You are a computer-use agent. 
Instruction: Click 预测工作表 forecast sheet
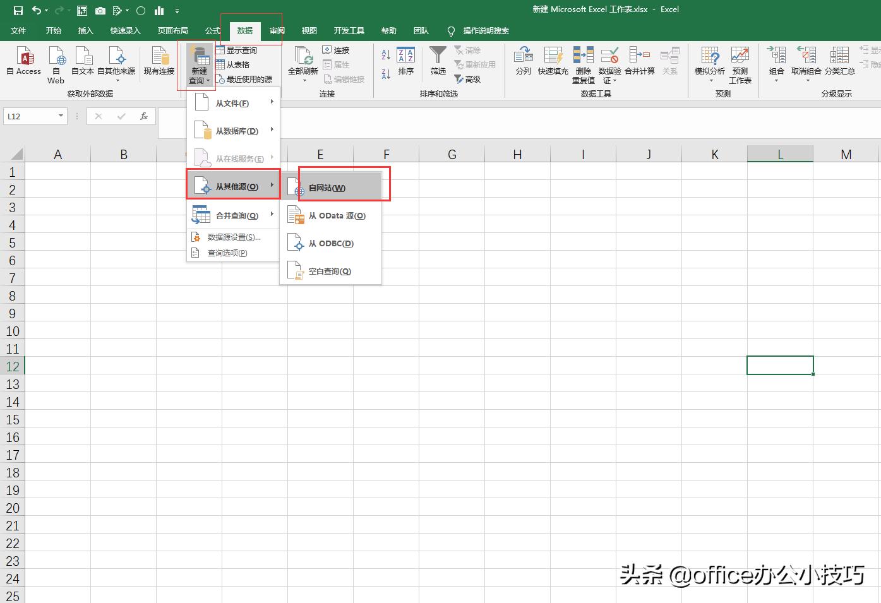[740, 65]
